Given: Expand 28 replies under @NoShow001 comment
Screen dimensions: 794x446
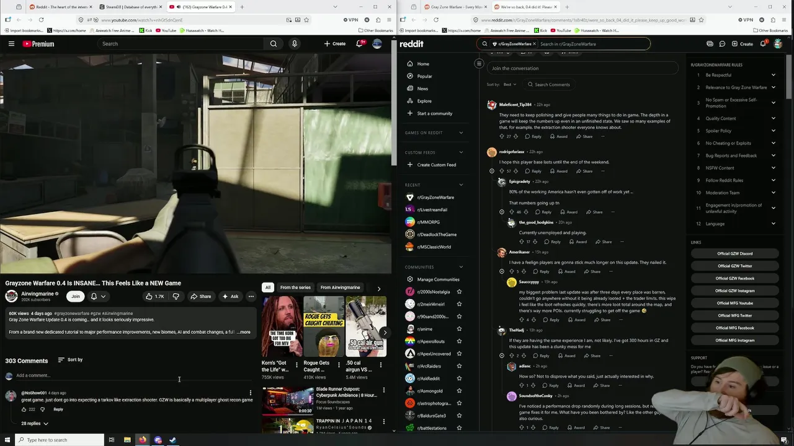Looking at the screenshot, I should point(35,424).
